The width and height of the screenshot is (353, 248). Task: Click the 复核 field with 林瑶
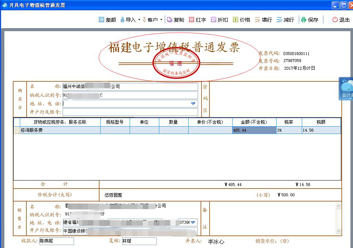point(139,241)
